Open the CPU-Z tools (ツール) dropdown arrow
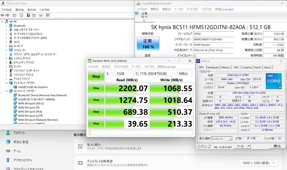 click(249, 146)
